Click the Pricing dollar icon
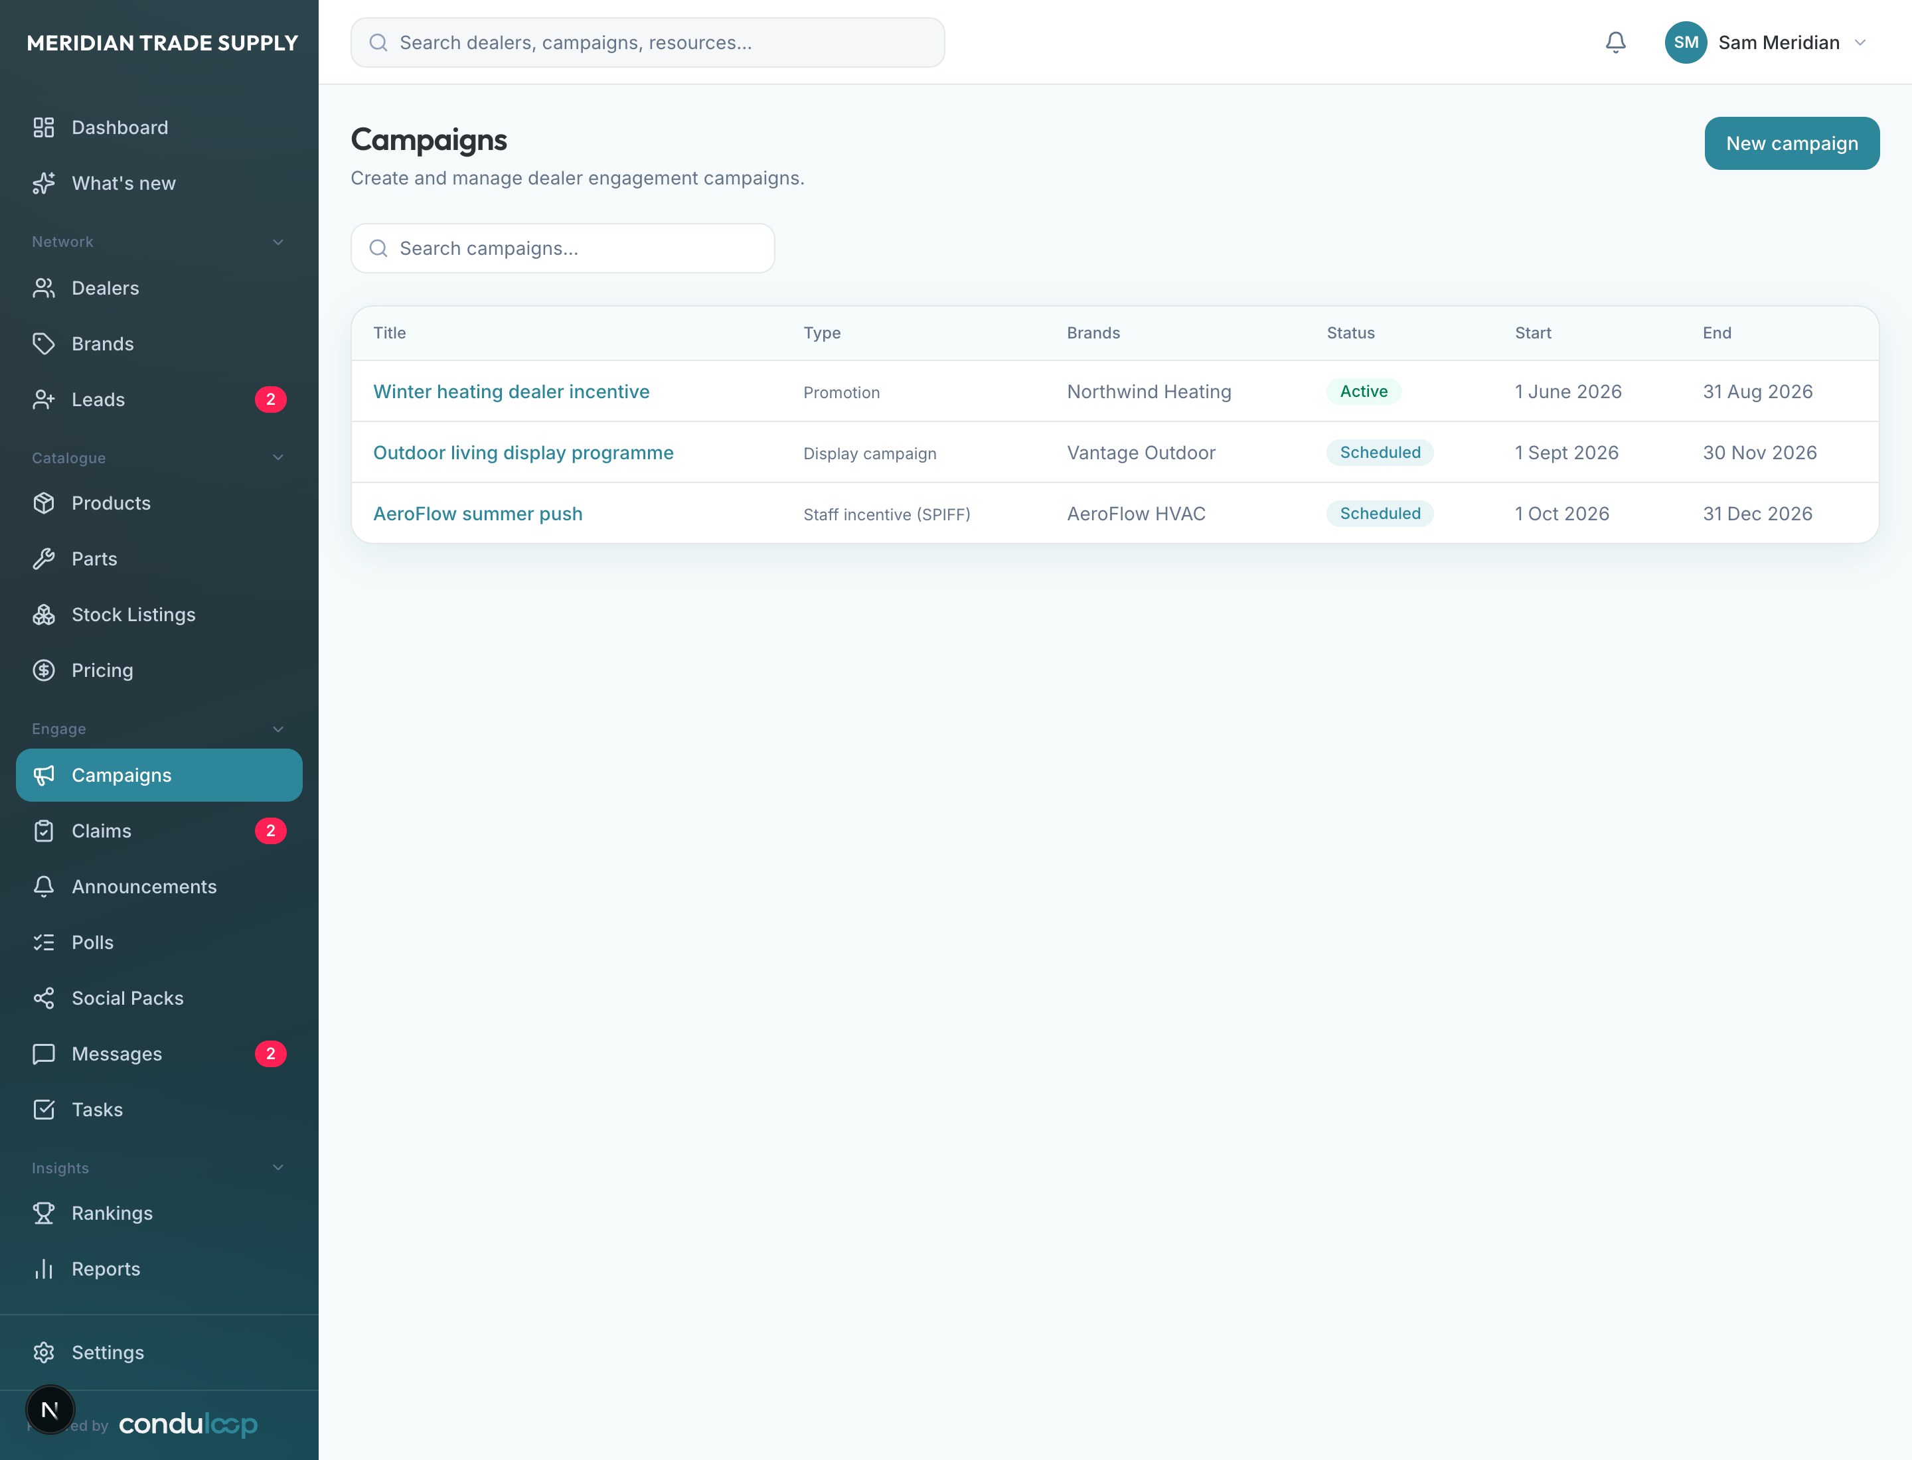Viewport: 1912px width, 1460px height. (43, 670)
